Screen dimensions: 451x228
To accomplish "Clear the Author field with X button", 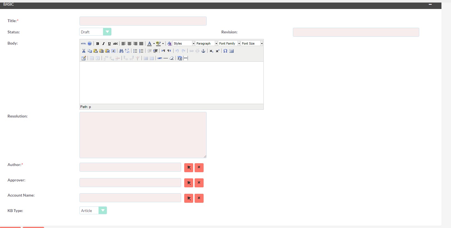I will pos(199,167).
